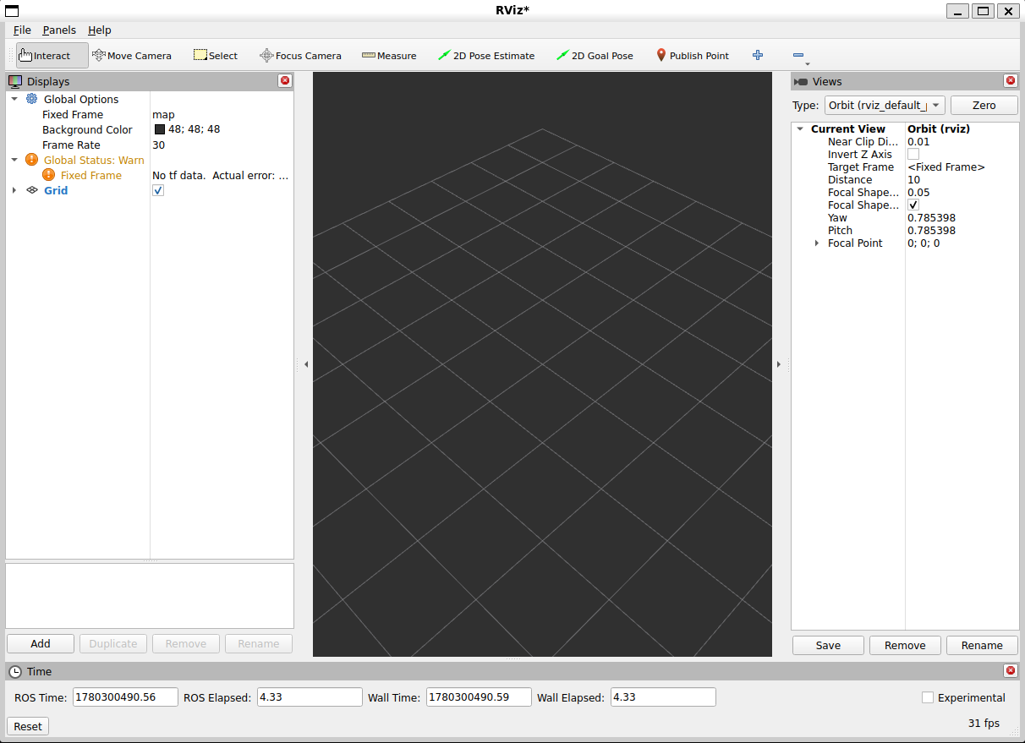Toggle the Invert Z Axis checkbox

point(913,154)
